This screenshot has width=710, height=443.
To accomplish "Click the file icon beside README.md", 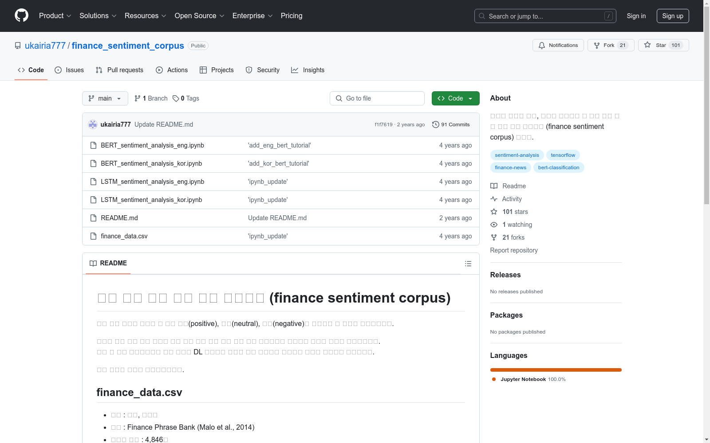I will (93, 218).
